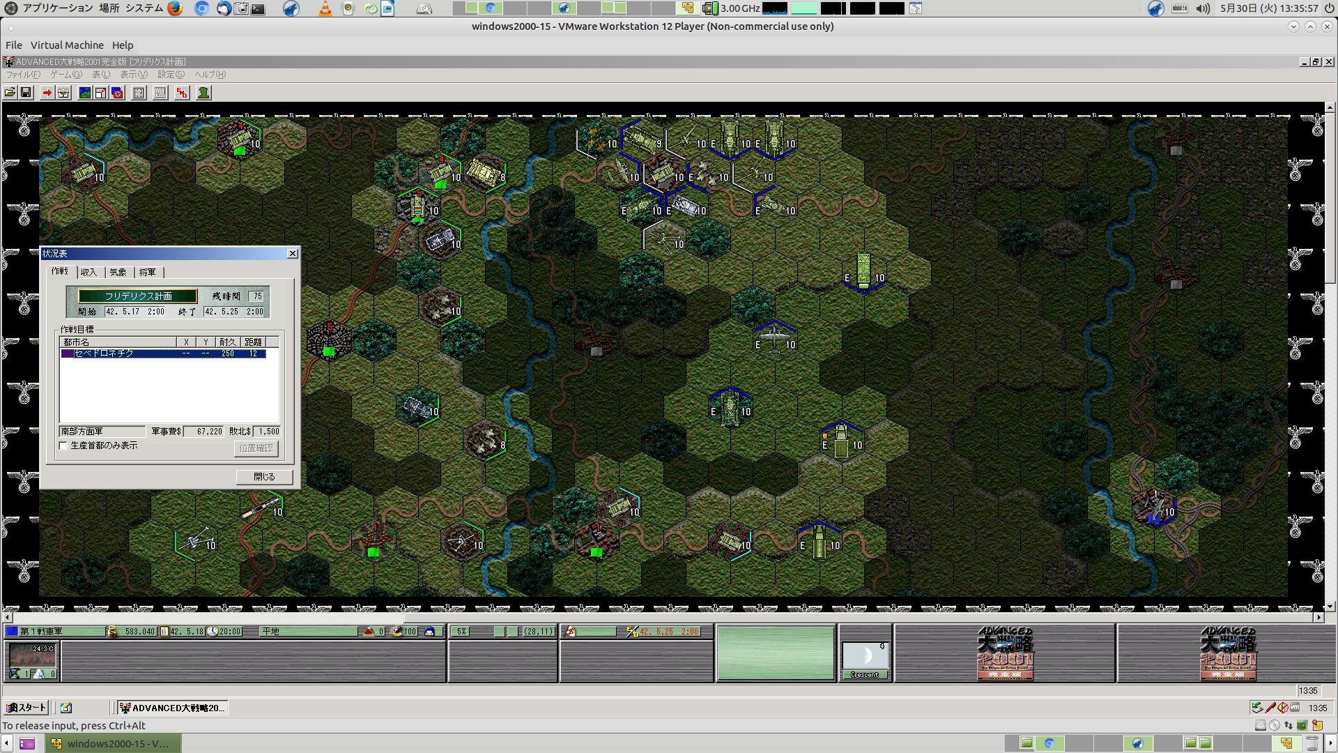The image size is (1338, 753).
Task: Save the game with the floppy disk icon
Action: tap(26, 93)
